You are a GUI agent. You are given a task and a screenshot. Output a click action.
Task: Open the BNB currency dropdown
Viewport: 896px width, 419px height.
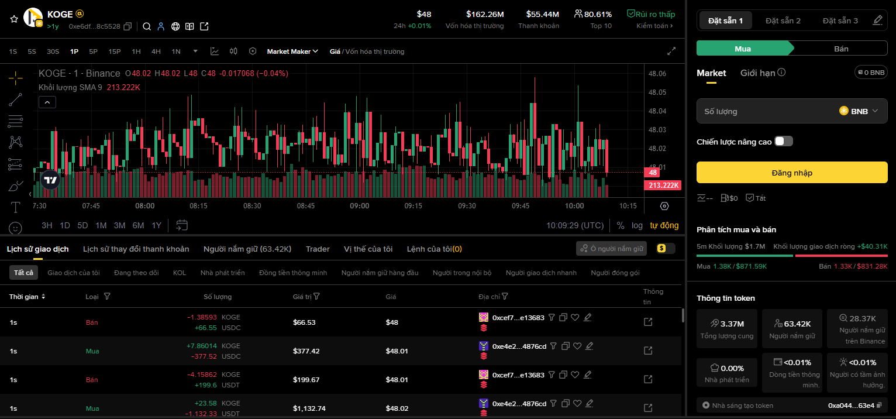click(859, 111)
